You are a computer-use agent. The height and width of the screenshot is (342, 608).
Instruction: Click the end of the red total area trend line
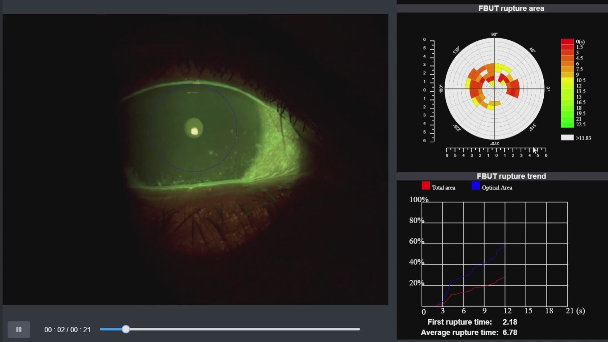(504, 277)
